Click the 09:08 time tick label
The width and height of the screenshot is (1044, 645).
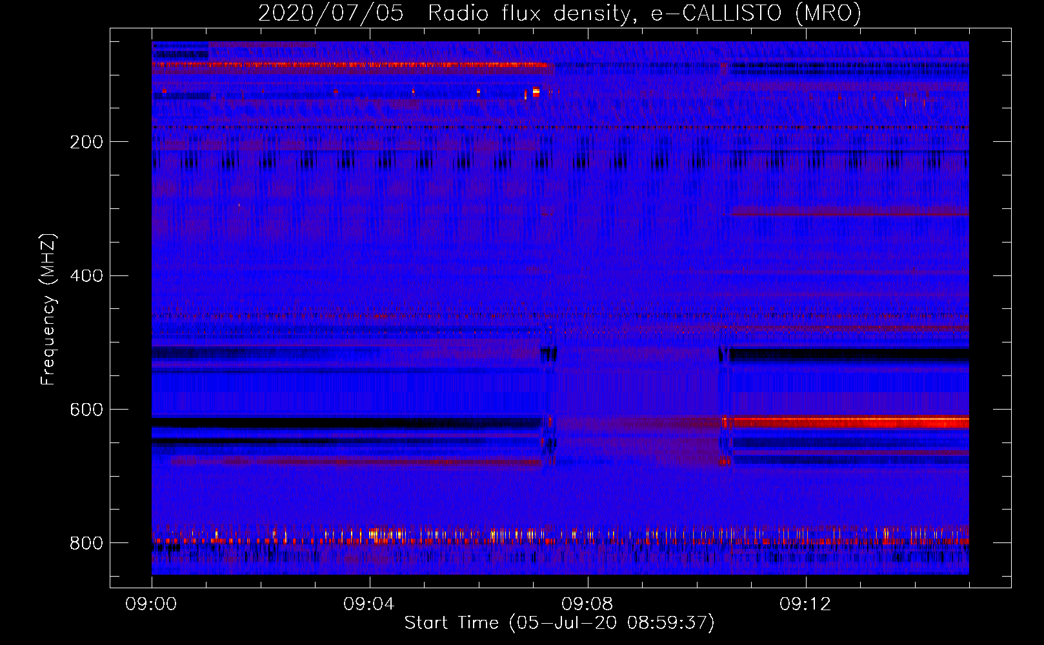(588, 604)
